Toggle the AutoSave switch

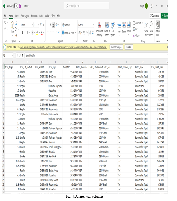tap(15, 6)
